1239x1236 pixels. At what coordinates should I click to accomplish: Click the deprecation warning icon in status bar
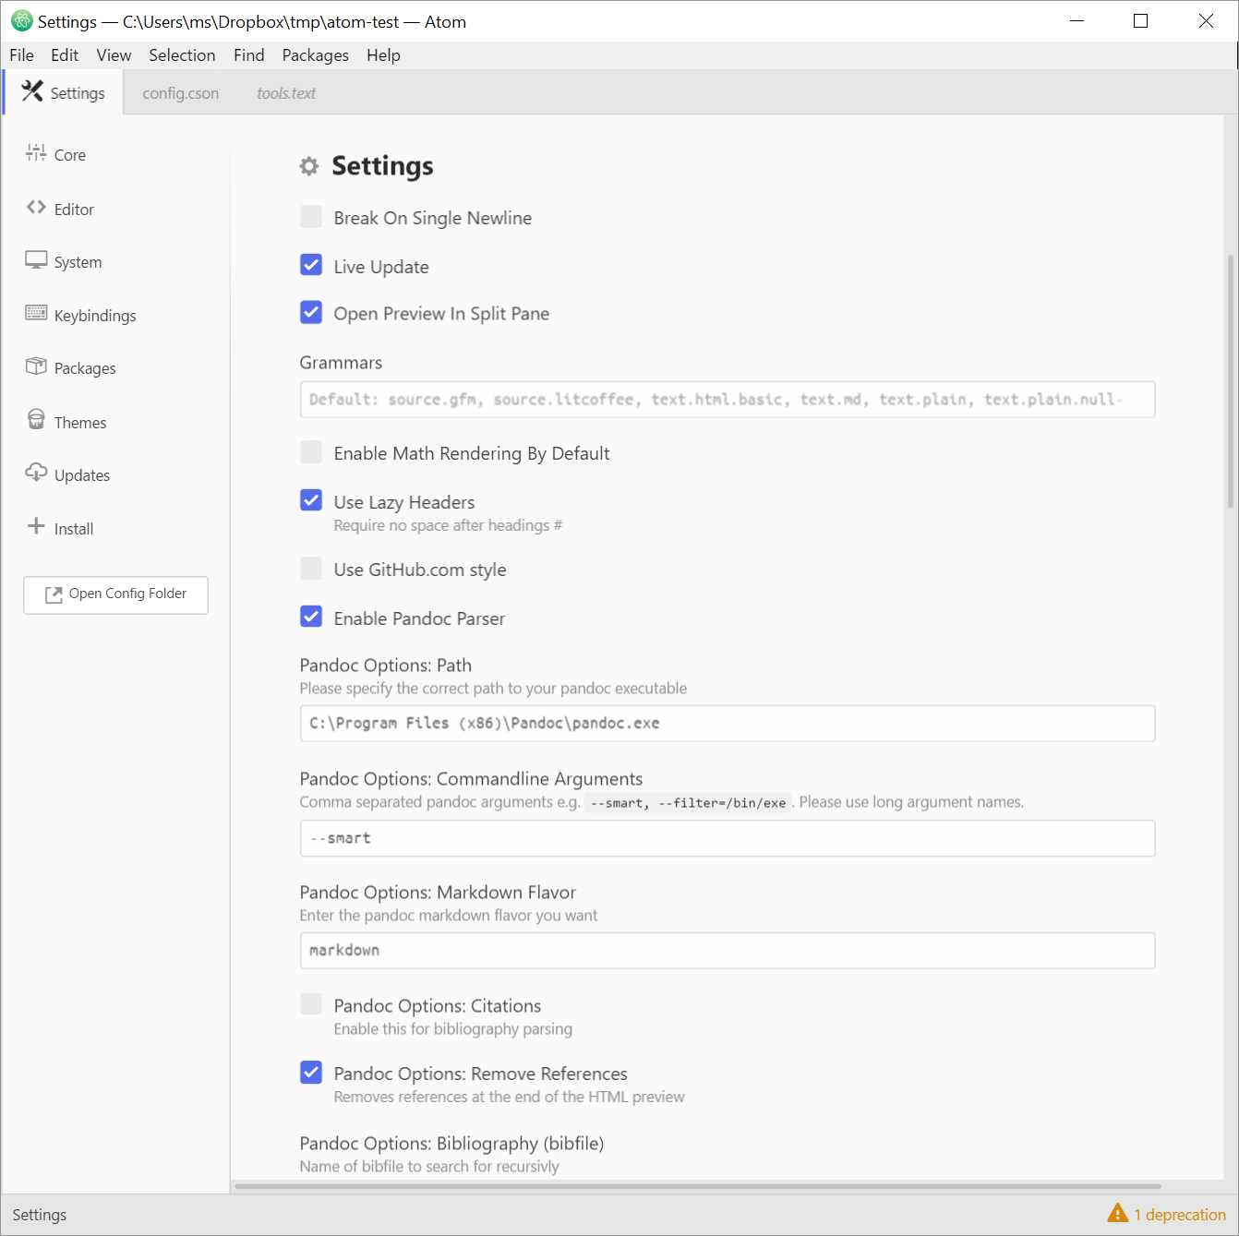(1118, 1214)
